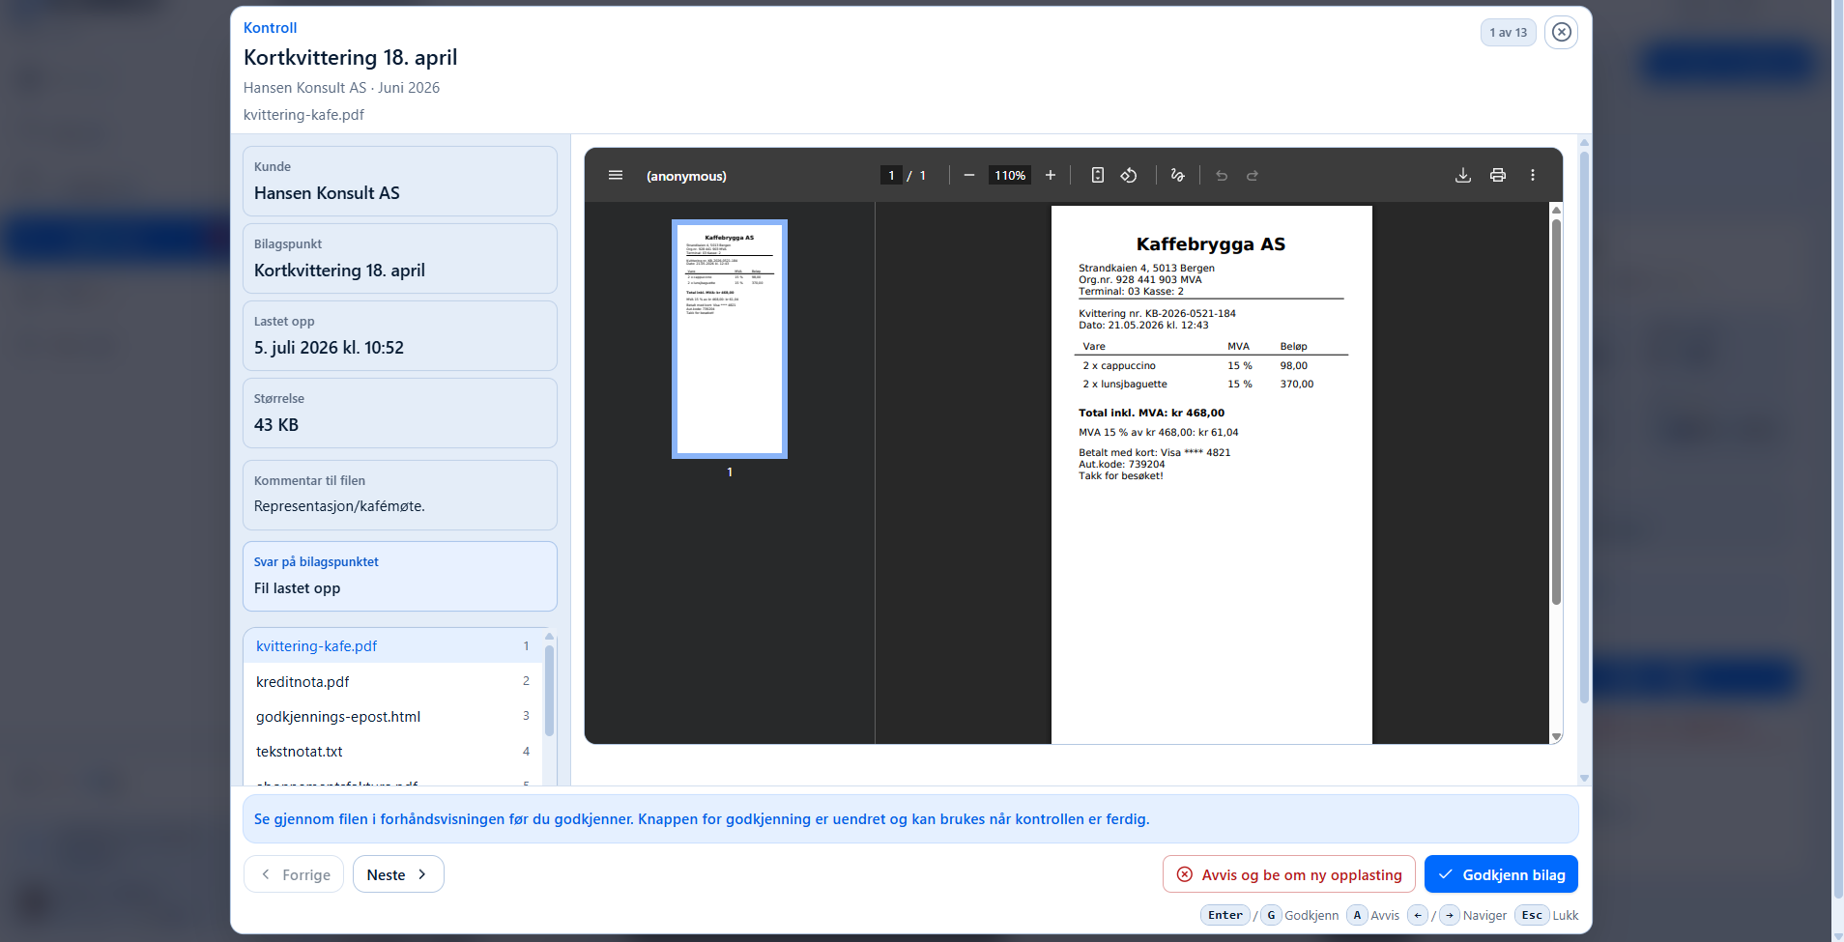The image size is (1844, 942).
Task: Click the fit to page icon
Action: coord(1098,175)
